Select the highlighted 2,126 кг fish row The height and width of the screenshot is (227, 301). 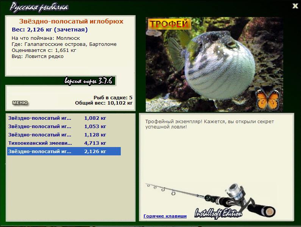[x=64, y=151]
